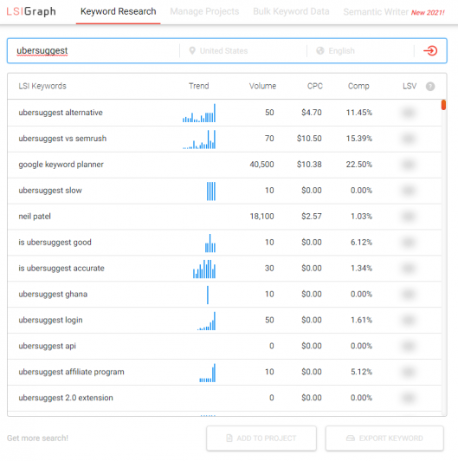The height and width of the screenshot is (461, 458).
Task: Click the Export Keyword button
Action: [x=384, y=438]
